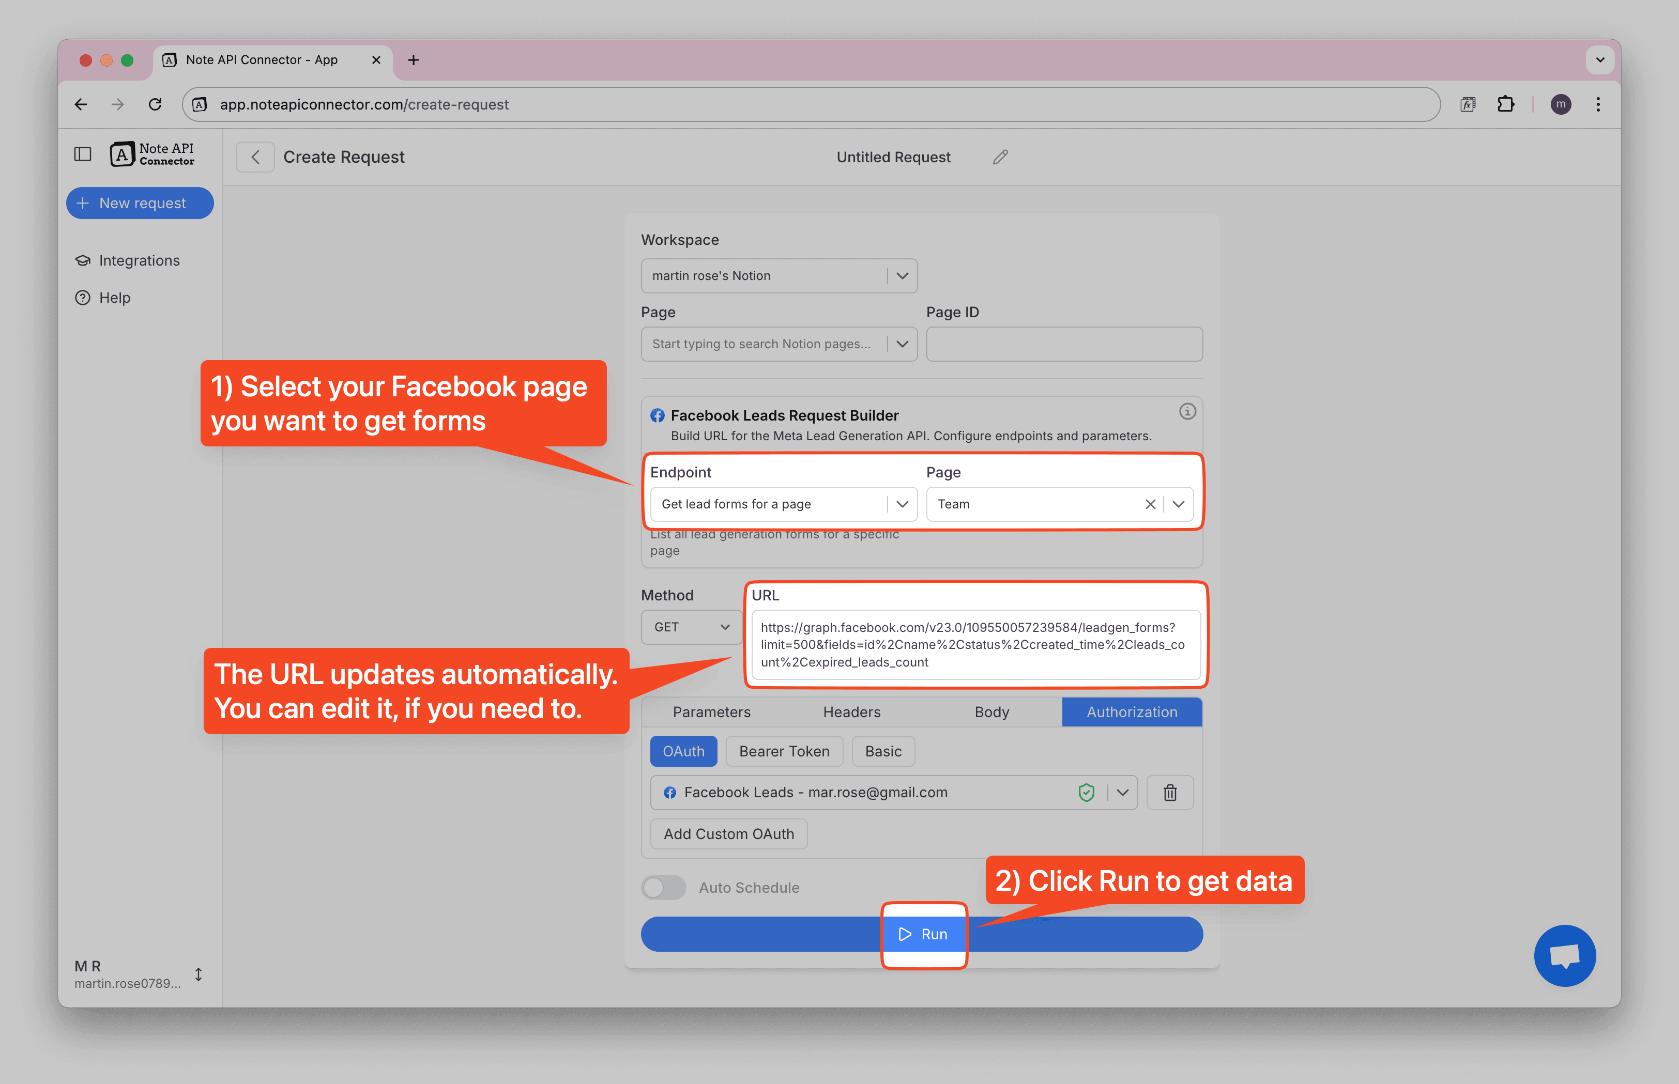The image size is (1679, 1084).
Task: Click the address bar URL
Action: click(364, 104)
